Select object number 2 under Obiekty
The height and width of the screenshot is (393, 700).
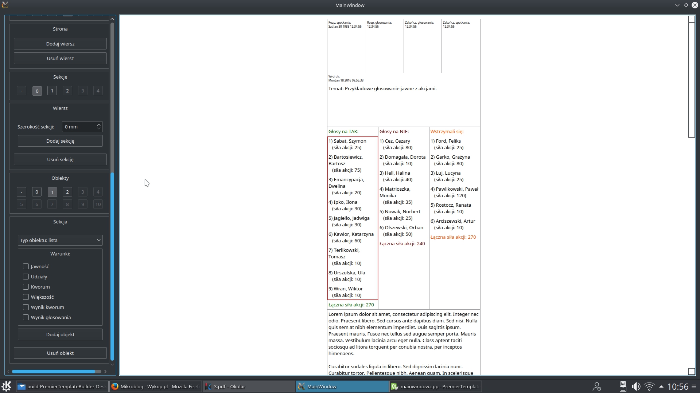point(67,192)
